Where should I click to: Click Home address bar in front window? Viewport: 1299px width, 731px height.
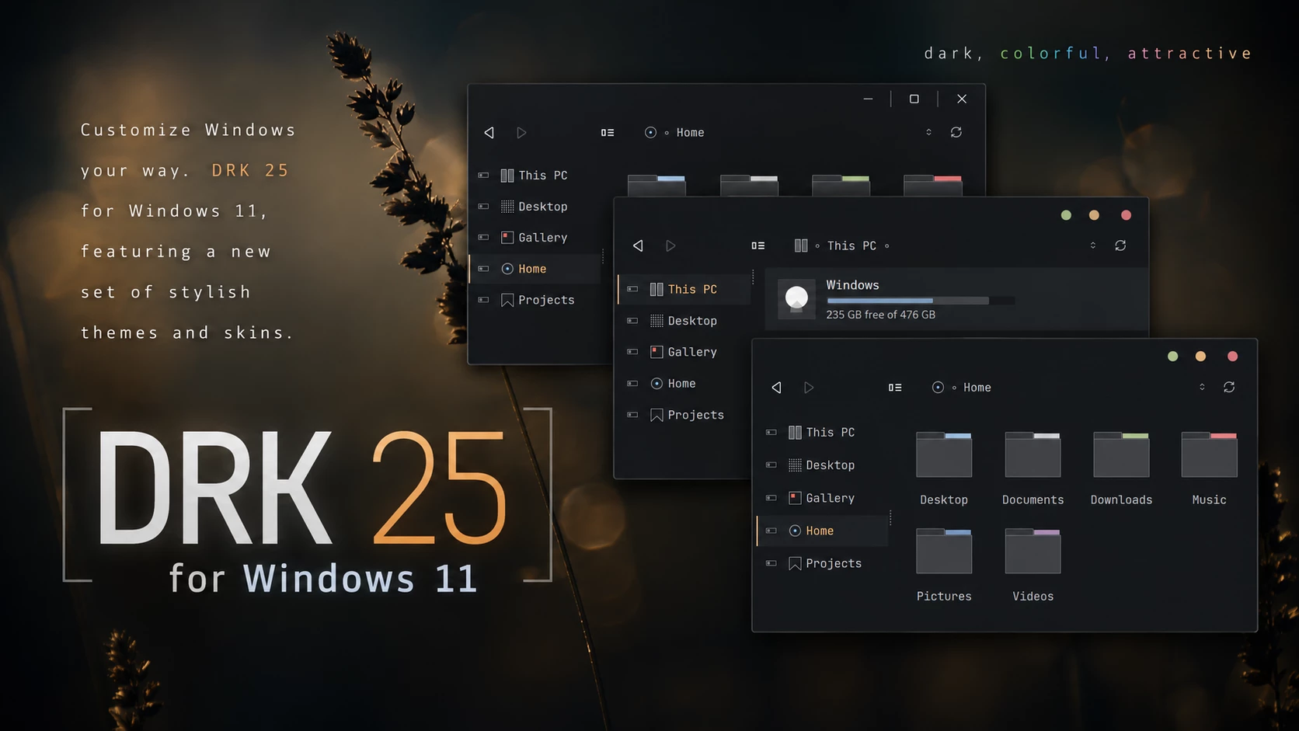coord(961,387)
